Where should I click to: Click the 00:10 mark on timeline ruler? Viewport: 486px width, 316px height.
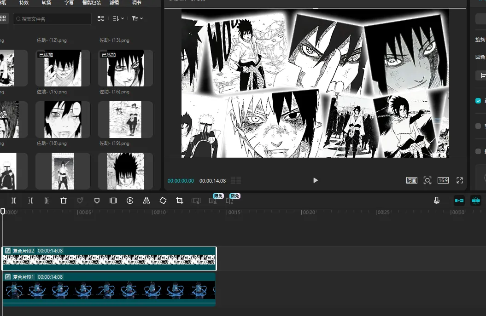click(x=159, y=213)
